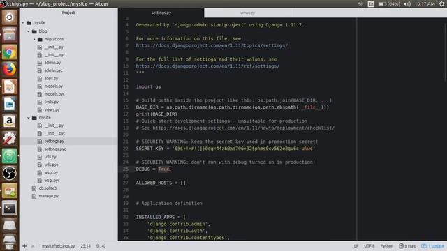Place cursor on the SECRET_KEY string
The width and height of the screenshot is (447, 251).
pos(244,149)
